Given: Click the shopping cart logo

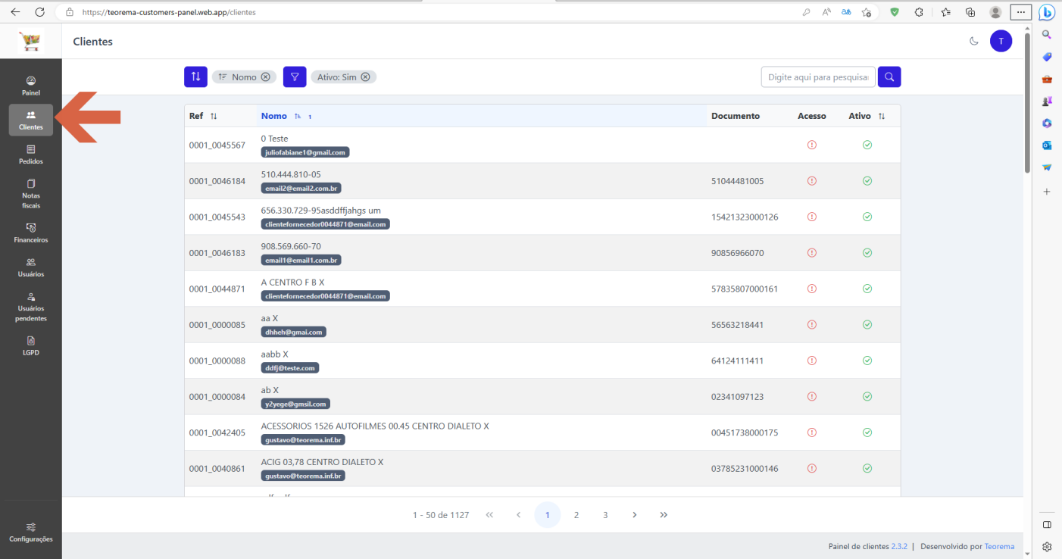Looking at the screenshot, I should (31, 41).
